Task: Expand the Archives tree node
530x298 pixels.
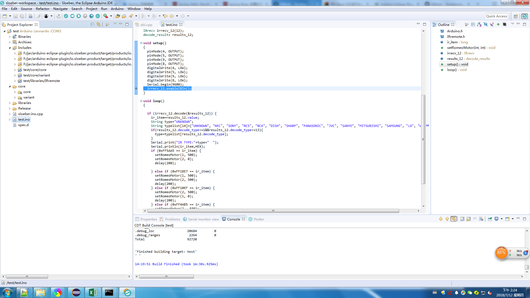Action: 10,42
